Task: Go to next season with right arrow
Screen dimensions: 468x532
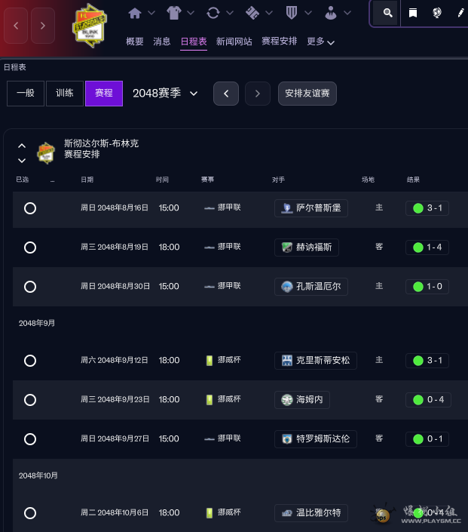Action: coord(258,94)
